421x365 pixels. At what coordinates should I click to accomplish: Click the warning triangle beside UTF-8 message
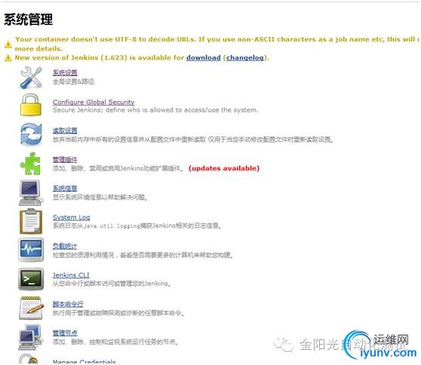click(8, 44)
